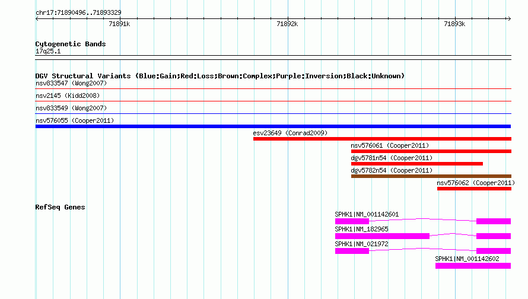Click the Cytogenetic Bands track title
The image size is (528, 299).
click(71, 44)
